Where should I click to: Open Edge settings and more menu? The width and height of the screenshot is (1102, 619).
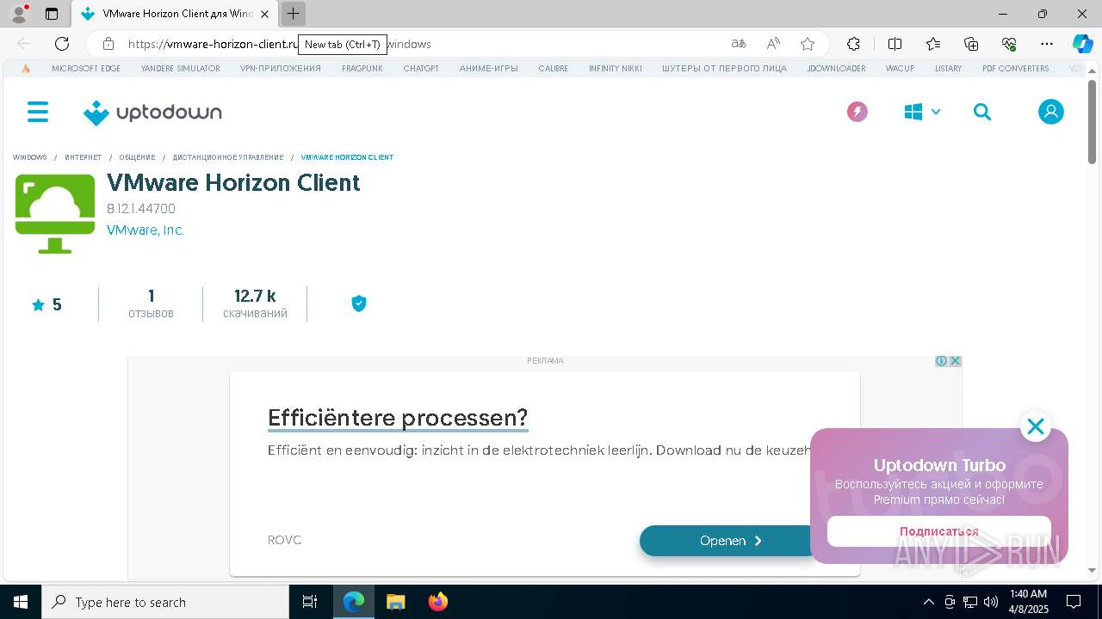pos(1047,44)
